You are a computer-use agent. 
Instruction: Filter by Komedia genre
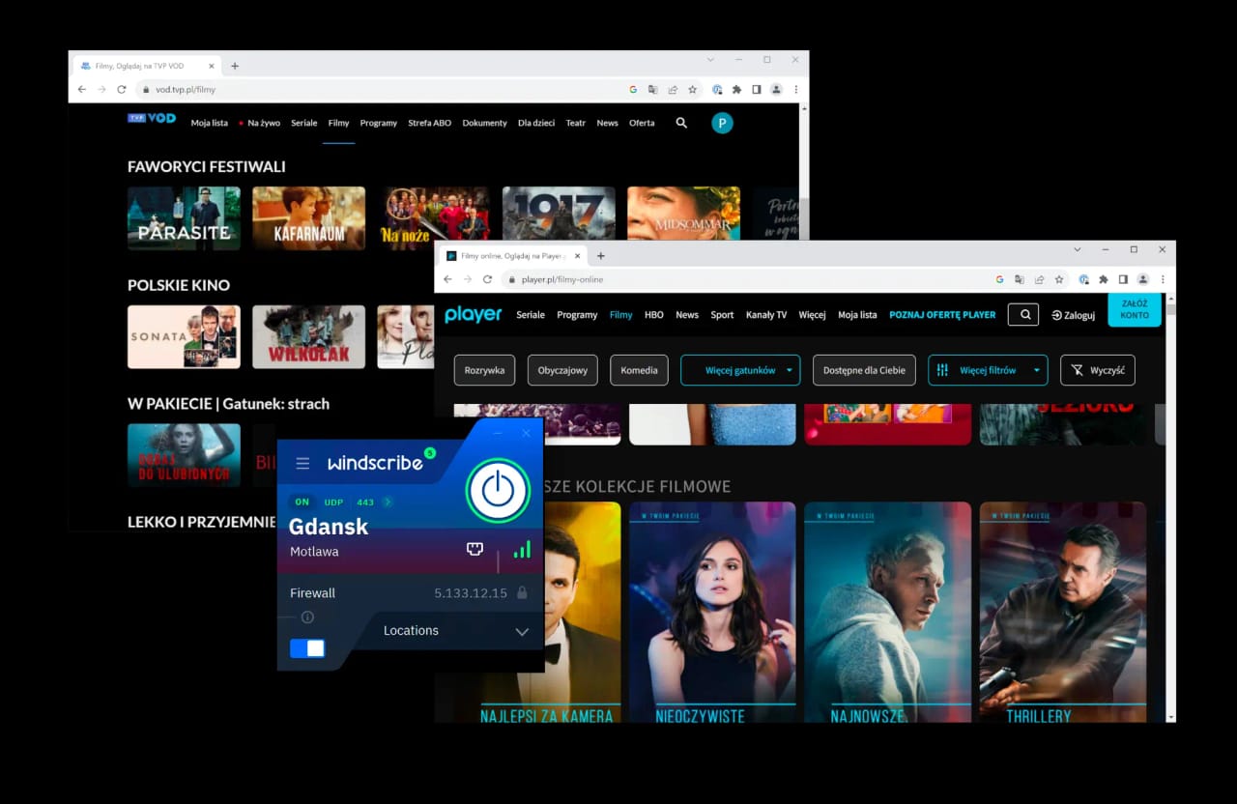[x=640, y=370]
